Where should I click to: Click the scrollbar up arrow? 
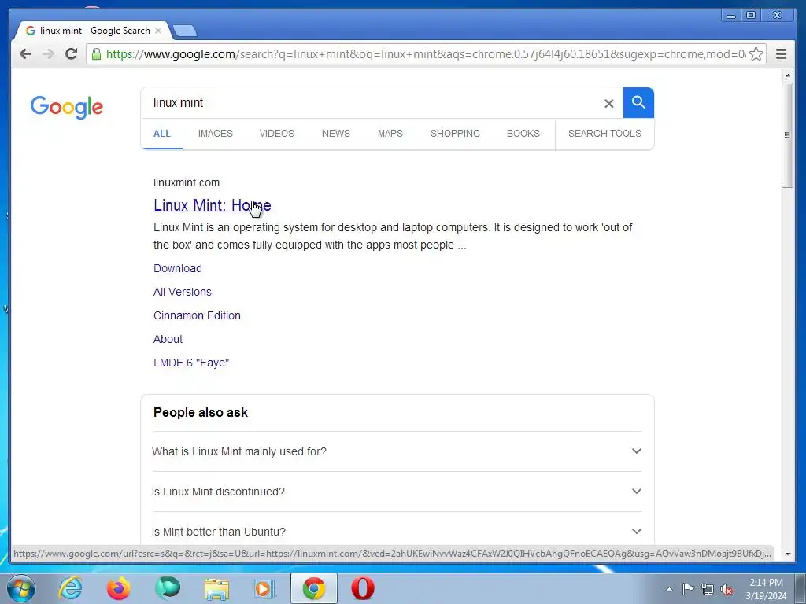[787, 76]
